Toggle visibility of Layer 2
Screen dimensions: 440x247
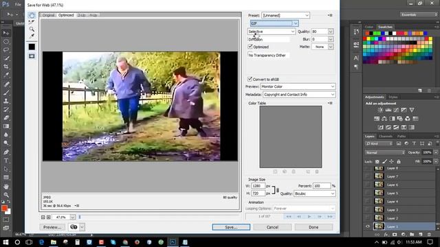click(x=368, y=218)
